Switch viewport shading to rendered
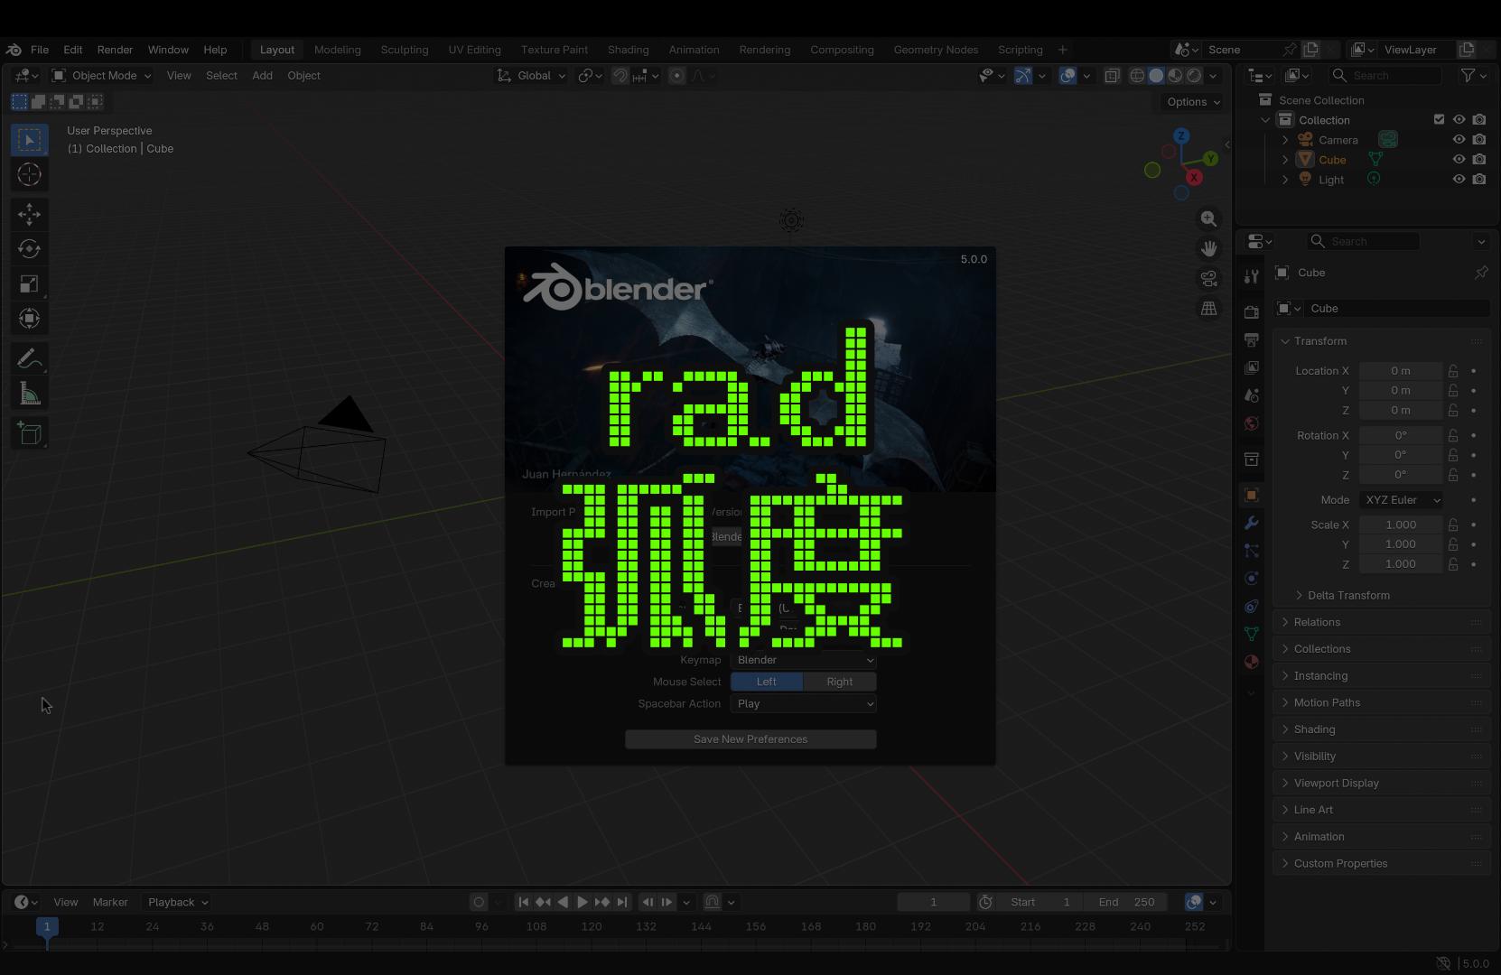 coord(1195,76)
